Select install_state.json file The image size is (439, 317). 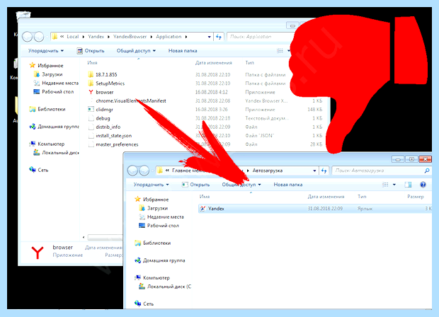110,135
